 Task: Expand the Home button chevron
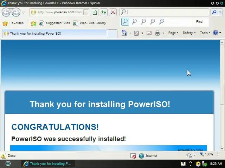tap(130, 33)
